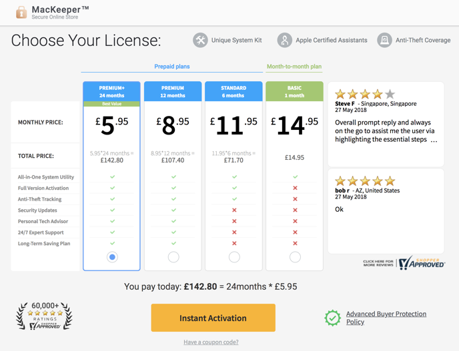Click the Apple Certified Assistants label

pyautogui.click(x=332, y=40)
